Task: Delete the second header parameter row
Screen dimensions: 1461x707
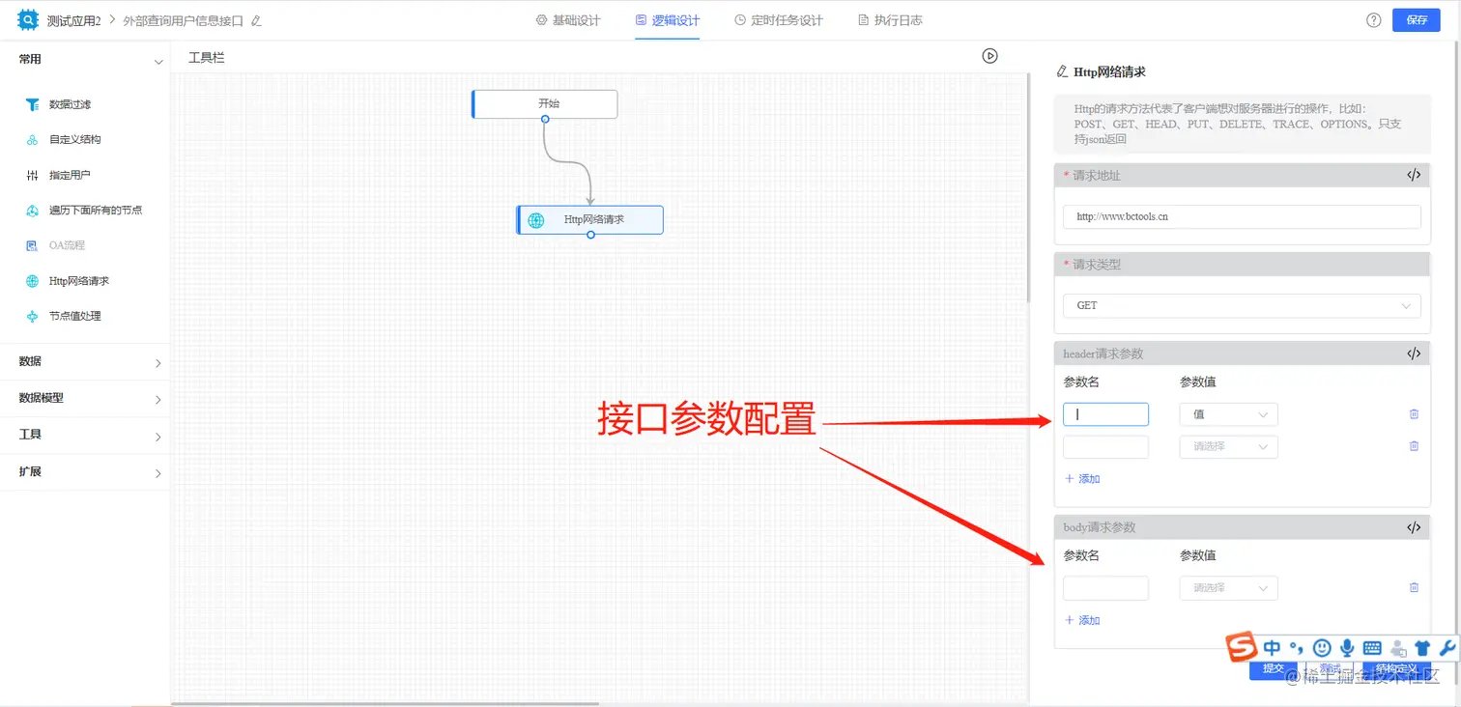Action: coord(1414,446)
